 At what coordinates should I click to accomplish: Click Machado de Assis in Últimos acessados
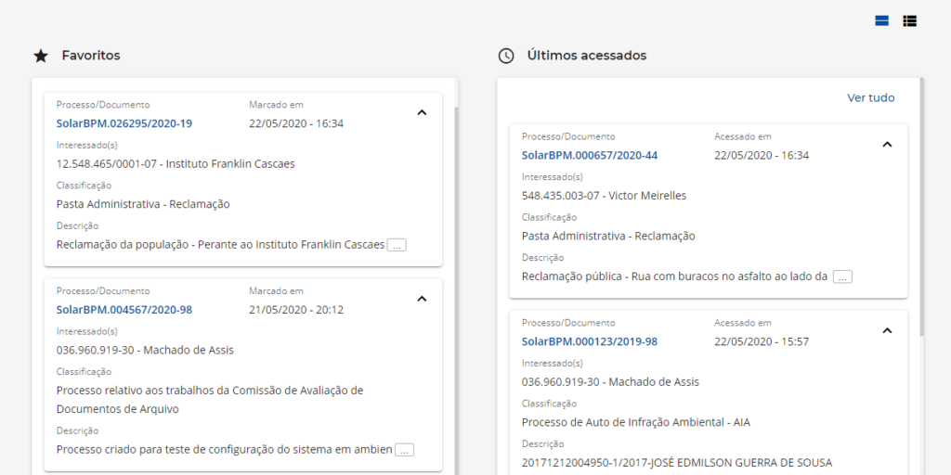pos(610,382)
